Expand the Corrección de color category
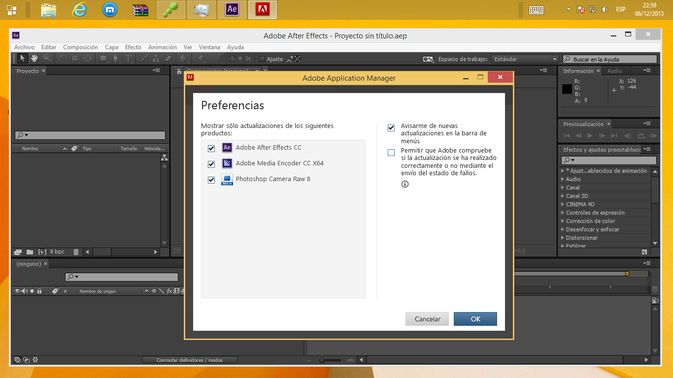673x378 pixels. [591, 220]
